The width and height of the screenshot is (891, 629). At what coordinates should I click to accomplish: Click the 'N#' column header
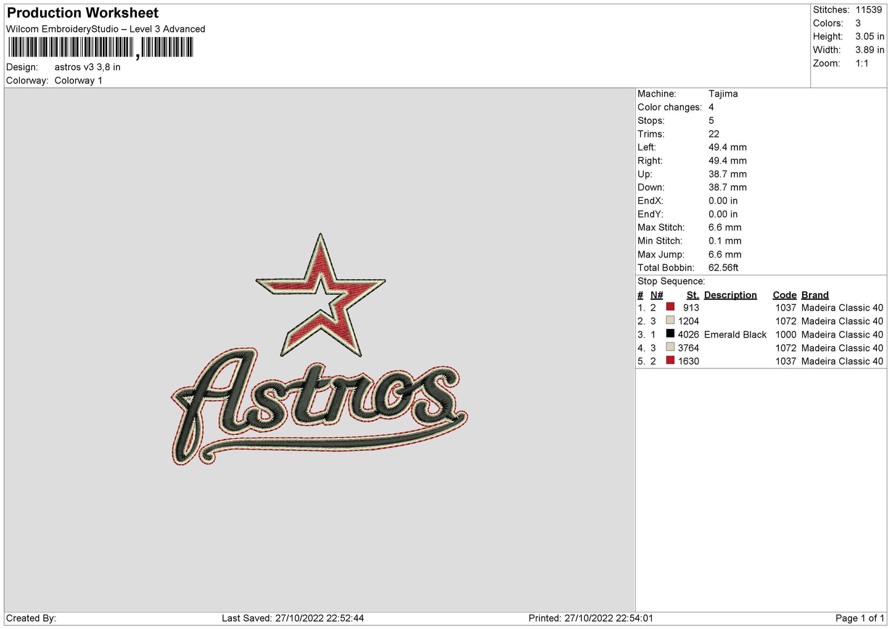click(657, 295)
